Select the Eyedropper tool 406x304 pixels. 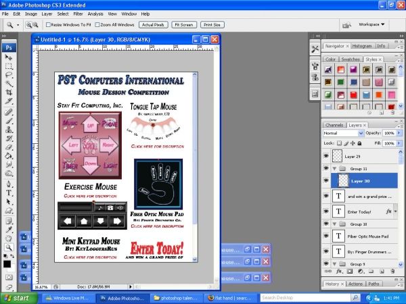9,230
